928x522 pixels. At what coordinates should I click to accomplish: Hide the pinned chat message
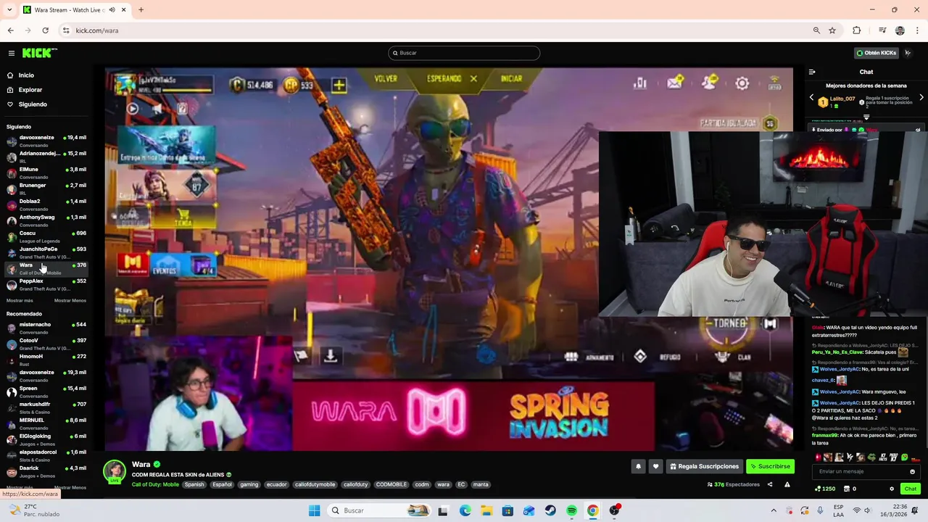coord(918,130)
